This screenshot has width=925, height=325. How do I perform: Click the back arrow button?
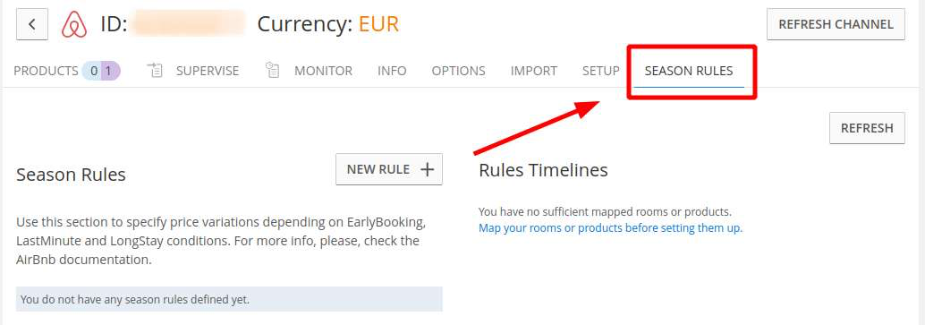[32, 24]
